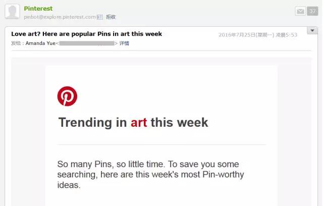Click the red Pinterest logo
Image resolution: width=323 pixels, height=206 pixels.
pos(67,96)
